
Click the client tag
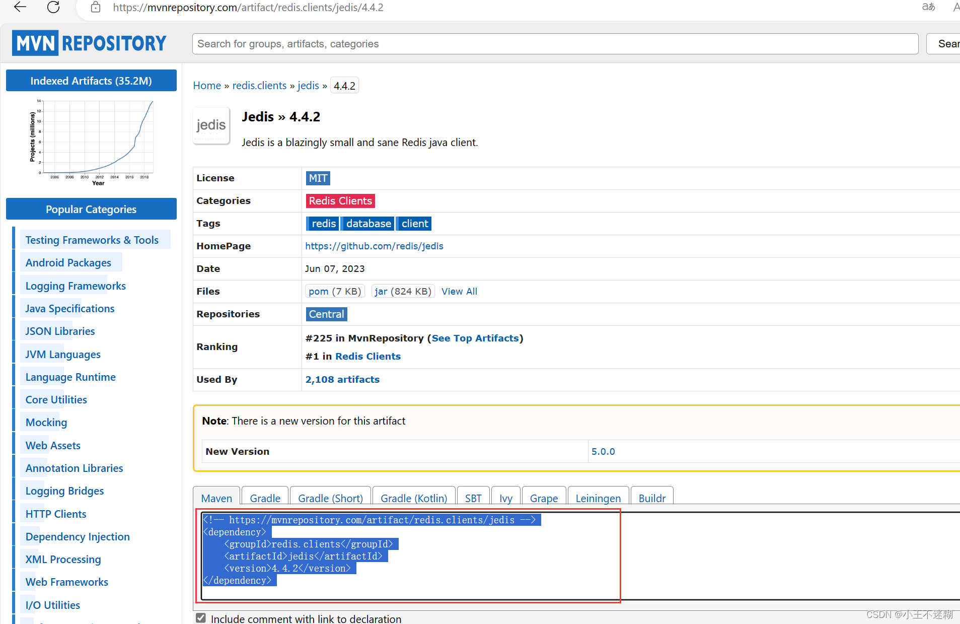(414, 223)
